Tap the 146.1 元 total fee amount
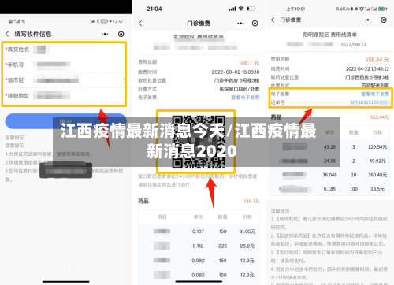The image size is (394, 285). [249, 63]
